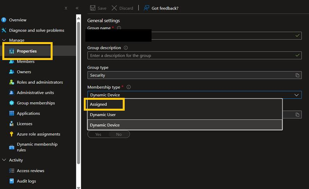Click the Save floppy disk icon

pyautogui.click(x=93, y=8)
